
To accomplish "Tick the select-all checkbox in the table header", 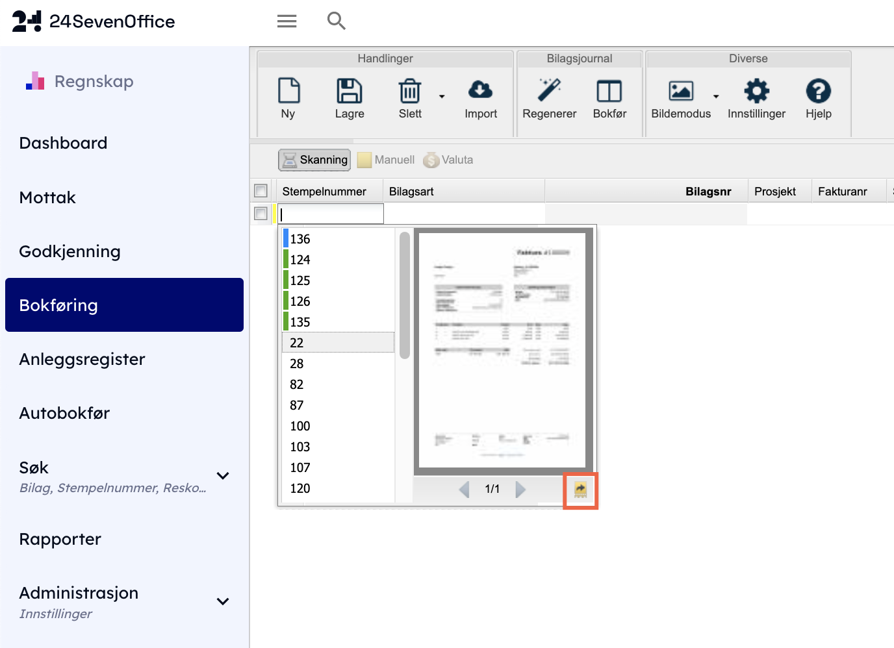I will (261, 191).
